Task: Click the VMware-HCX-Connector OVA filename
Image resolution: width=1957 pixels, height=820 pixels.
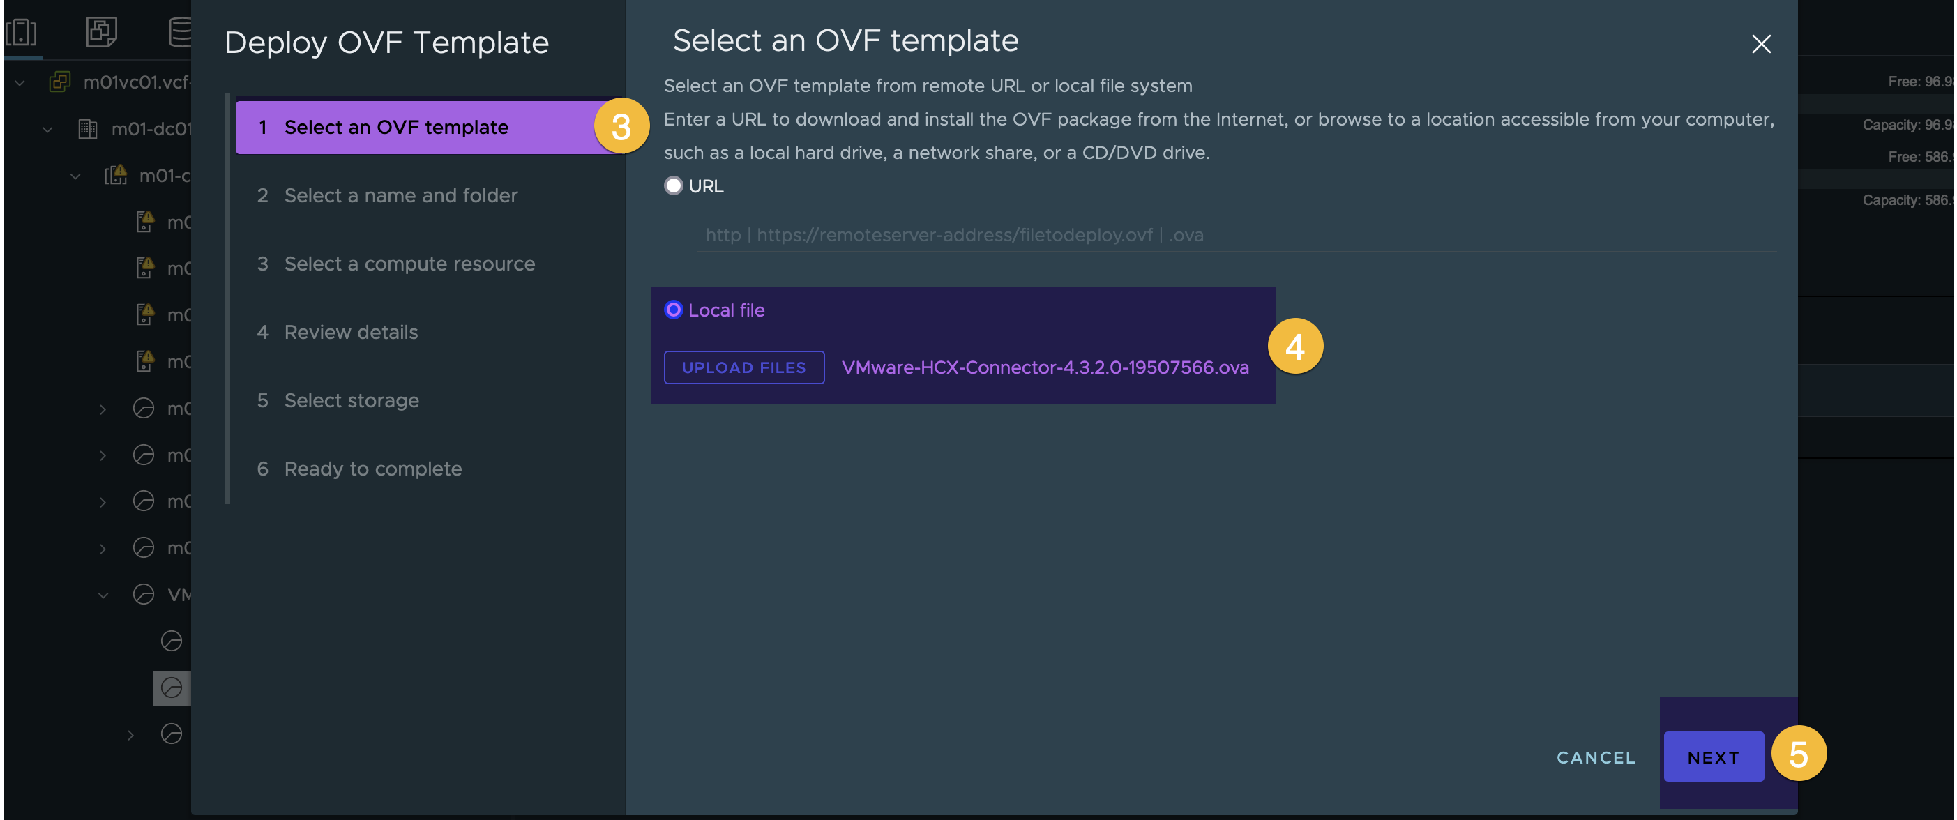Action: point(1045,365)
